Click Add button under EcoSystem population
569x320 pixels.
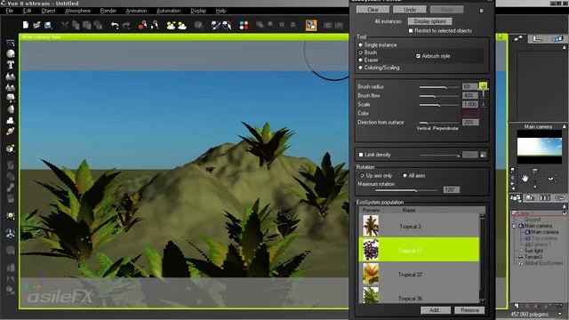(x=436, y=310)
